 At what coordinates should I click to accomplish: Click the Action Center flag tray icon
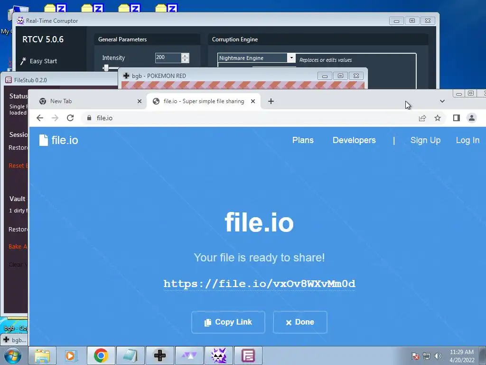(x=415, y=356)
